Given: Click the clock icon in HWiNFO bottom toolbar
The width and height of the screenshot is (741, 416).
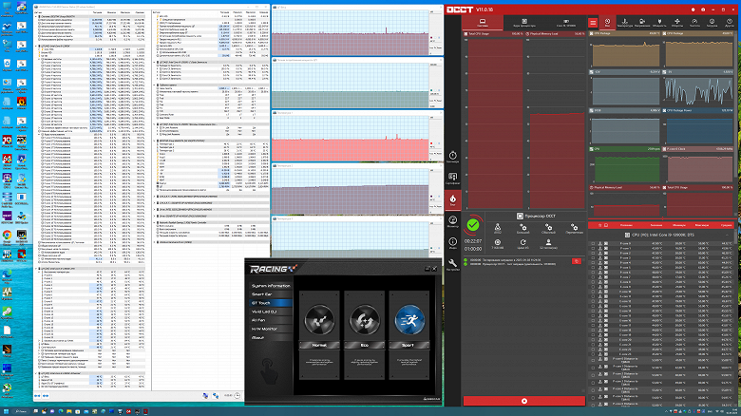Looking at the screenshot, I should click(237, 396).
